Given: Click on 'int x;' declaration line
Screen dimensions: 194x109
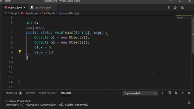Looking at the screenshot, I should click(x=32, y=23).
